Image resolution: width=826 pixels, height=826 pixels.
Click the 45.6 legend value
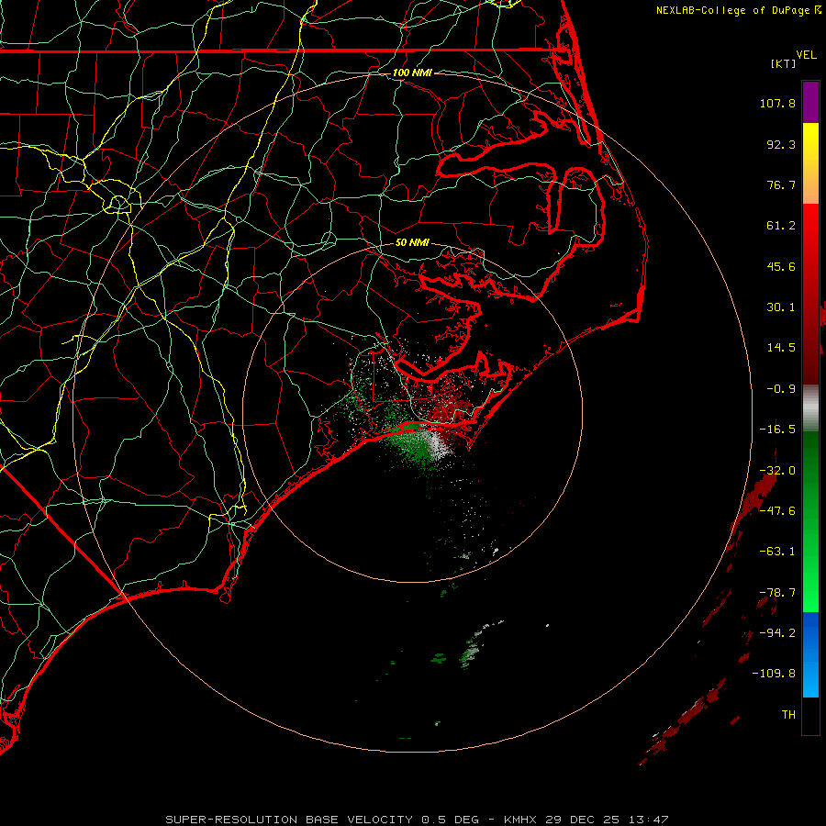781,266
